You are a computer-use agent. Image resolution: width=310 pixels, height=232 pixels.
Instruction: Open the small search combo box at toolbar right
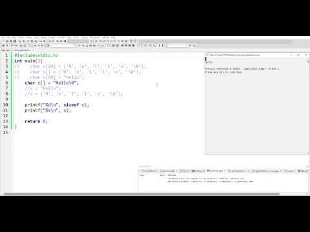178,46
